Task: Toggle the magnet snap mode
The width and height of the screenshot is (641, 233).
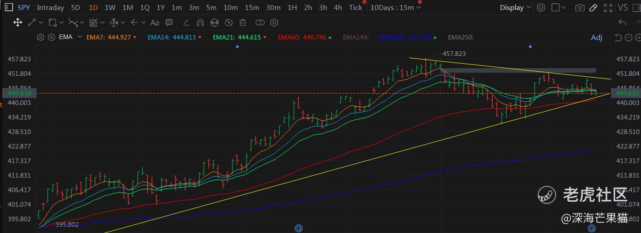Action: point(200,22)
